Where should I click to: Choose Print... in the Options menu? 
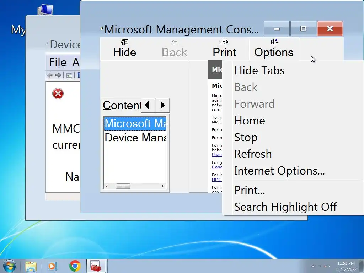[x=250, y=190]
